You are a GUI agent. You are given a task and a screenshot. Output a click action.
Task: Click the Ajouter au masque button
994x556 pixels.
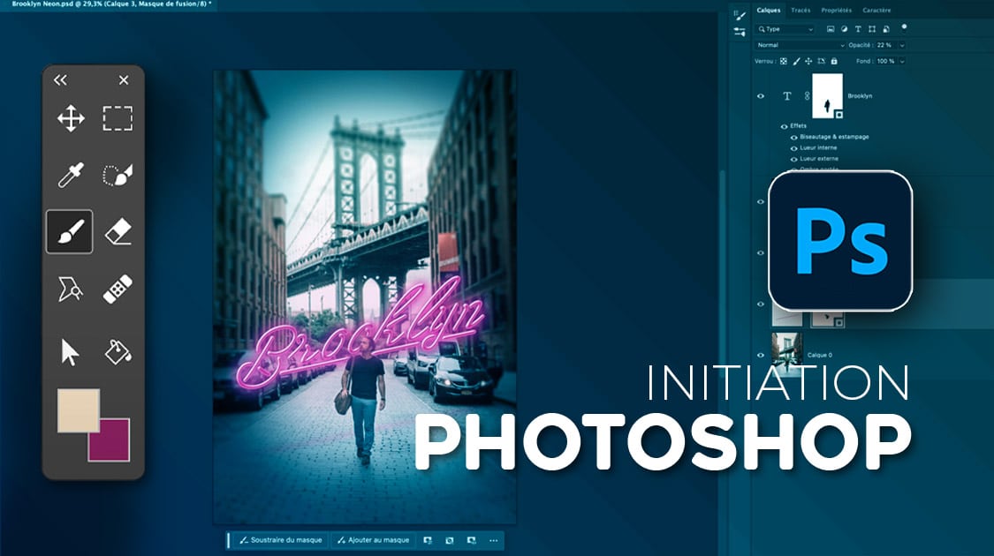(x=373, y=540)
